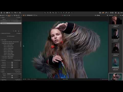
Task: Click the Import images icon in the toolbar
Action: point(1,13)
